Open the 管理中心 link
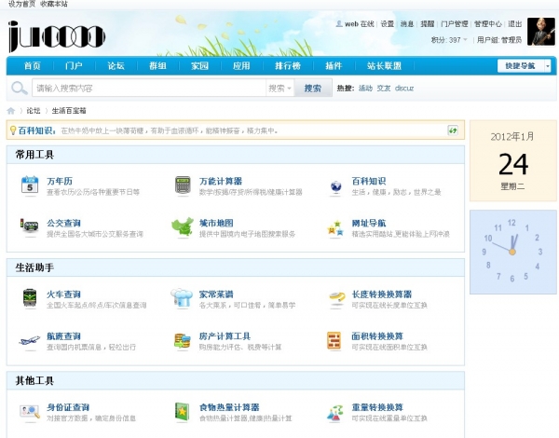The height and width of the screenshot is (438, 559). click(x=487, y=24)
